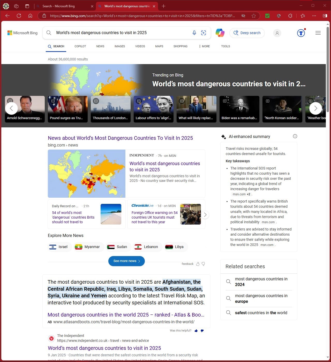Select the Lebanon news topic chip
Image resolution: width=331 pixels, height=362 pixels.
[x=147, y=247]
